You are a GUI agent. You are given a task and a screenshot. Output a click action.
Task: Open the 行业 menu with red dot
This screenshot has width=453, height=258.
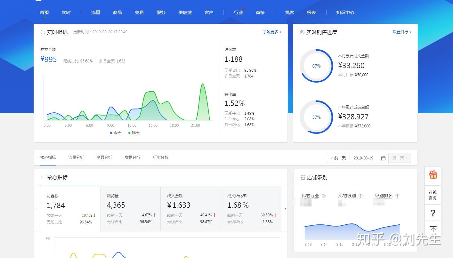pyautogui.click(x=239, y=12)
